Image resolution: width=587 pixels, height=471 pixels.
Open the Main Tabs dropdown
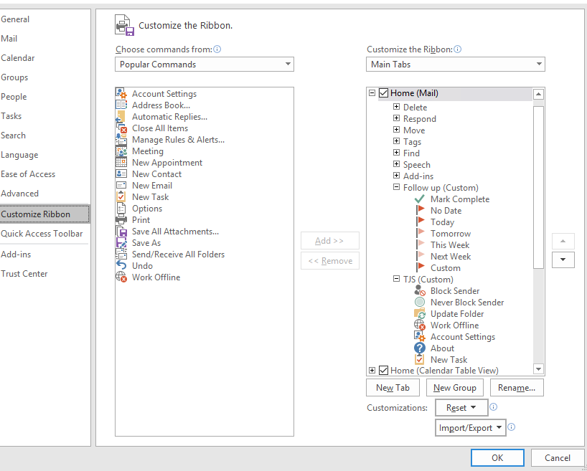[456, 65]
